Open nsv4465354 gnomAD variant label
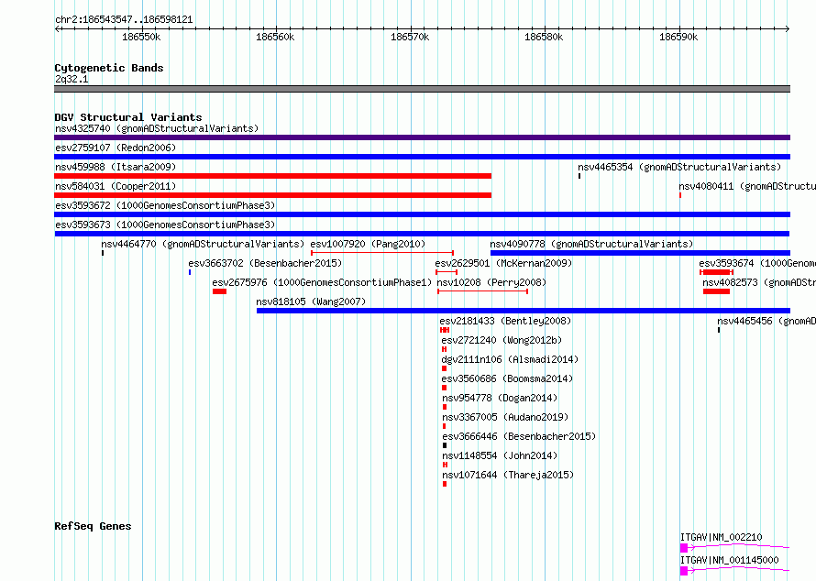Screen dimensions: 816x581 click(679, 167)
